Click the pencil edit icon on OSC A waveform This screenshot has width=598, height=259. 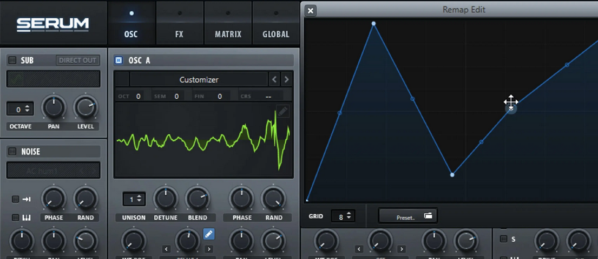coord(282,112)
